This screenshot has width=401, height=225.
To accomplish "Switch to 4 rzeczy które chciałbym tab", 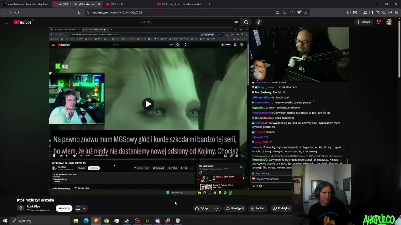I will coord(180,4).
